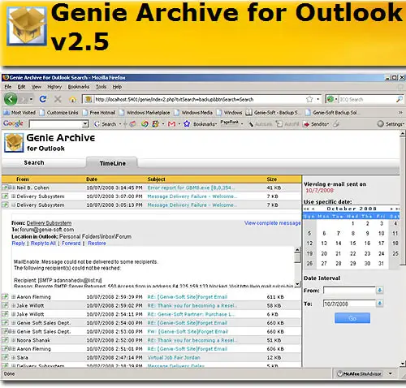Viewport: 406px width, 388px height.
Task: Click the Google toolbar Search button
Action: tap(106, 124)
